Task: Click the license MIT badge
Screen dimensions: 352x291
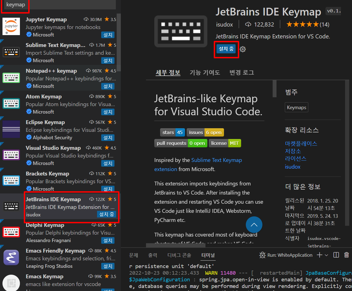Action: coord(225,143)
